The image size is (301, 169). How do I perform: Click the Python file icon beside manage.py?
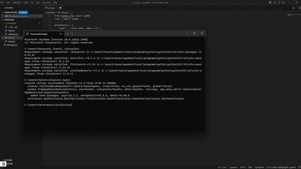click(x=5, y=45)
